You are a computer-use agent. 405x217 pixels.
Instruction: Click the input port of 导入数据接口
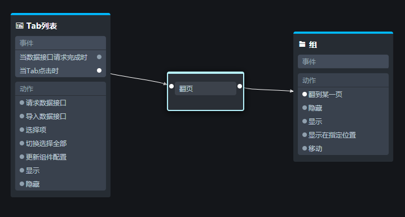tap(22, 116)
